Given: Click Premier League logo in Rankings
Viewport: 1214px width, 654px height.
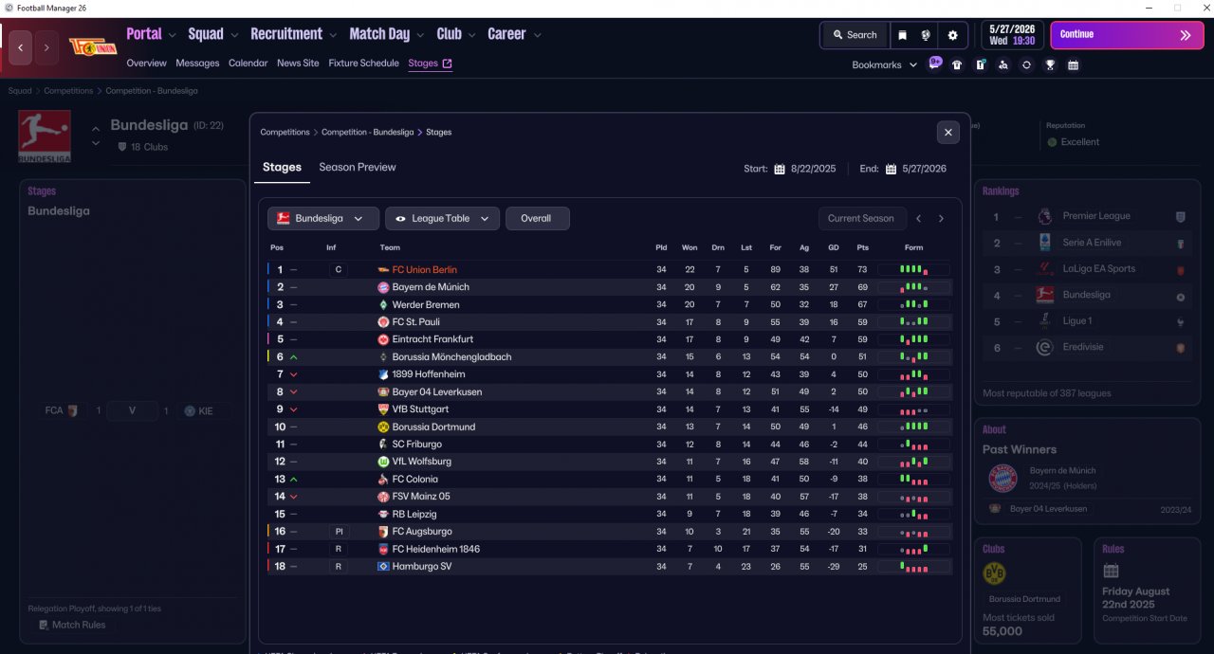Looking at the screenshot, I should 1045,216.
